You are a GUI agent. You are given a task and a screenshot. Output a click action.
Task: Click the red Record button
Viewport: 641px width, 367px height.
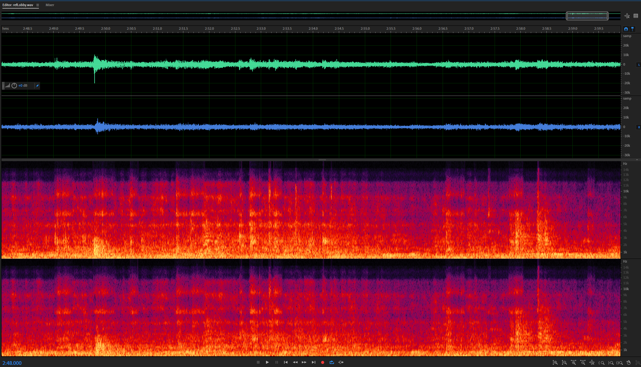point(322,362)
